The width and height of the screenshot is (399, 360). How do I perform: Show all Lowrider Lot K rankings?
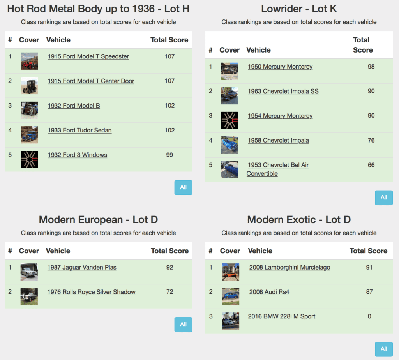(384, 198)
